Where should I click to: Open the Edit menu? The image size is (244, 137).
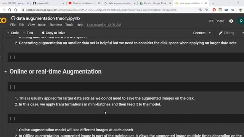pos(21,25)
